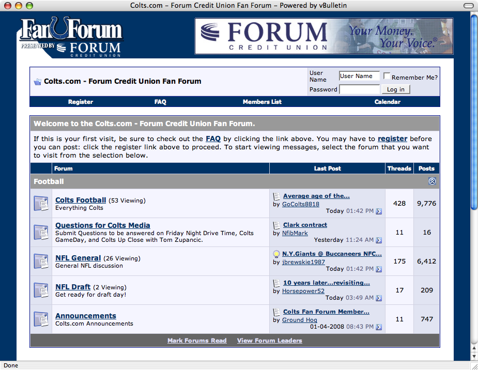Image resolution: width=478 pixels, height=370 pixels.
Task: Click View Forum Leaders link
Action: coord(269,341)
